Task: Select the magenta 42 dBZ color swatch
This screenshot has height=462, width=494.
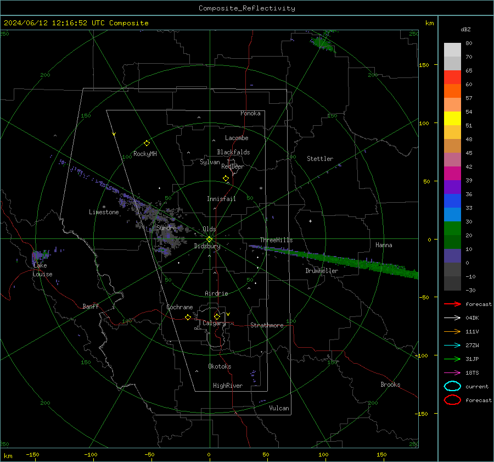Action: pos(452,174)
